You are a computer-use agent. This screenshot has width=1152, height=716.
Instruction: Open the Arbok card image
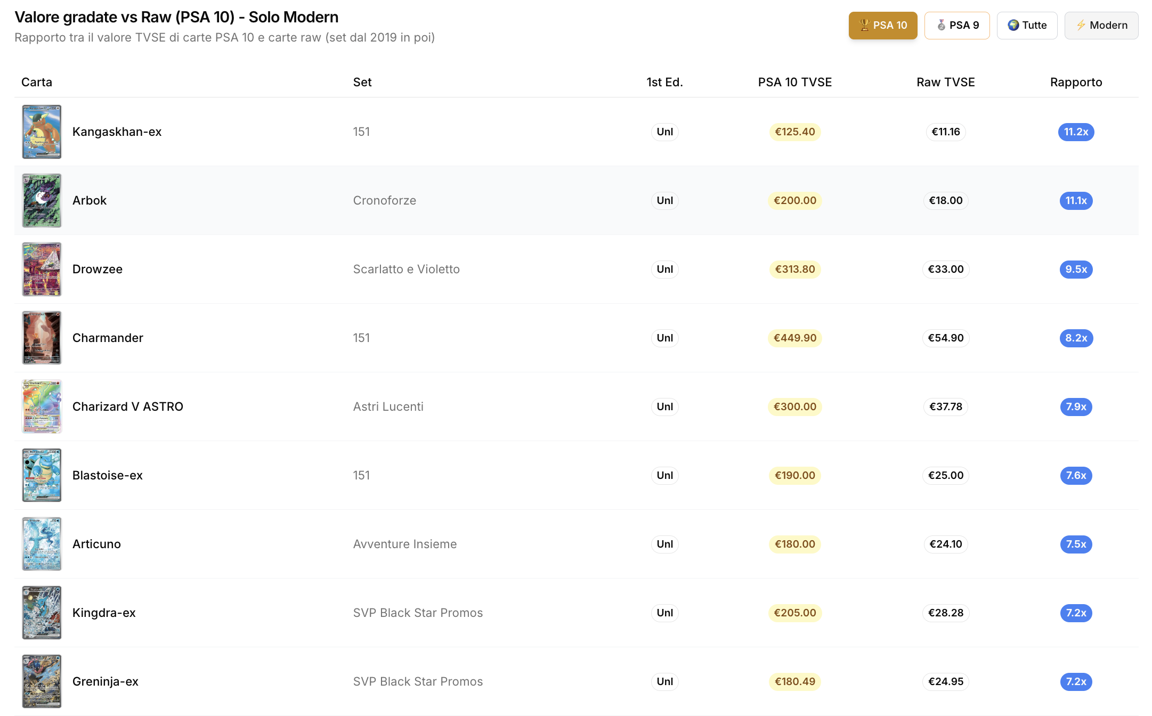[x=42, y=200]
